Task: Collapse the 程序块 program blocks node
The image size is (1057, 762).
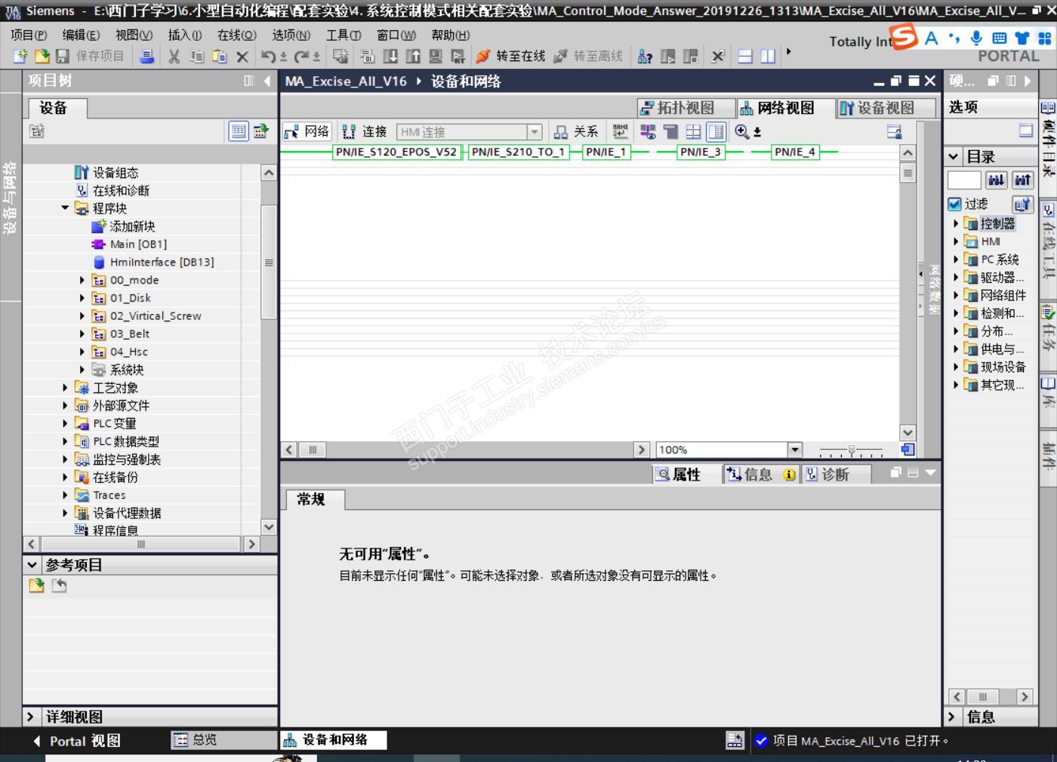Action: (65, 208)
